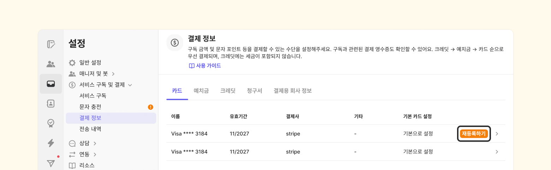Open the contacts icon in left rail

pos(51,103)
